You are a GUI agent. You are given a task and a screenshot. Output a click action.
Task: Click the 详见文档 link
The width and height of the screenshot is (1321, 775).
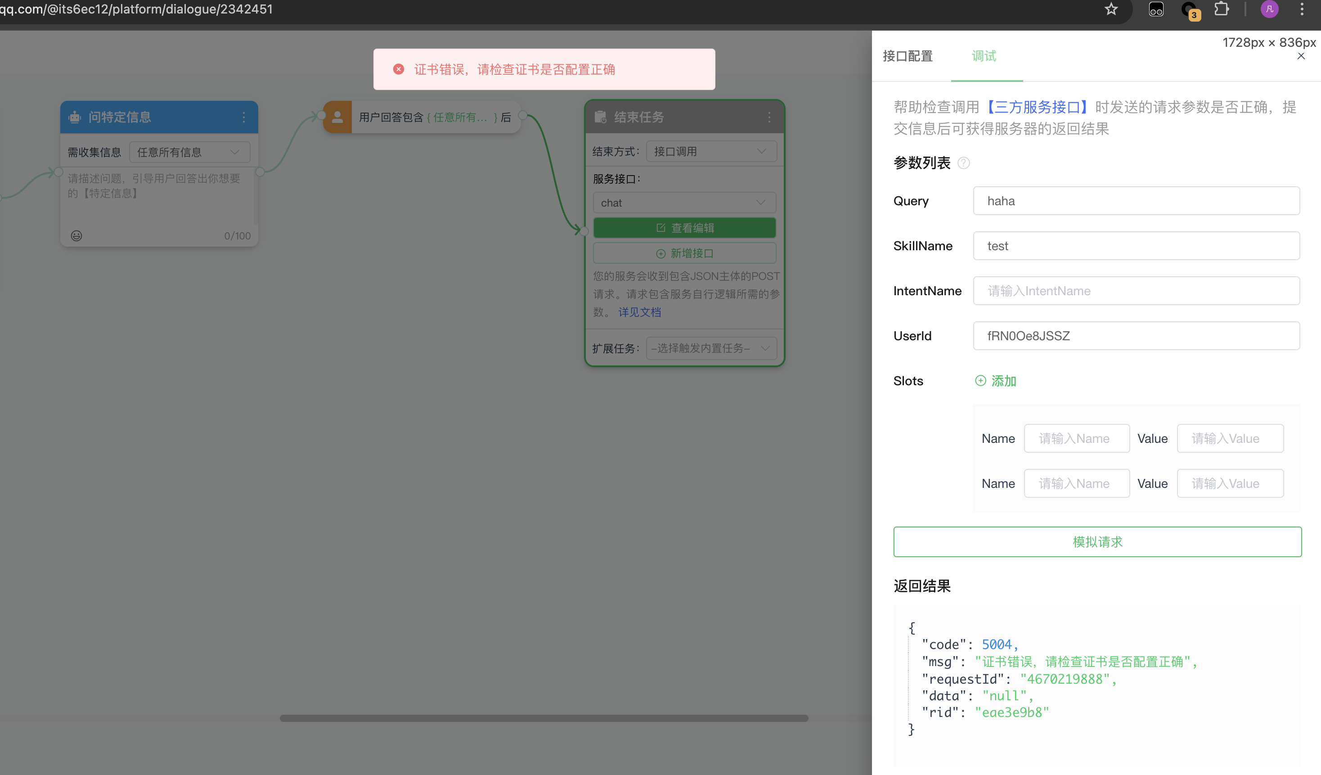pos(640,311)
